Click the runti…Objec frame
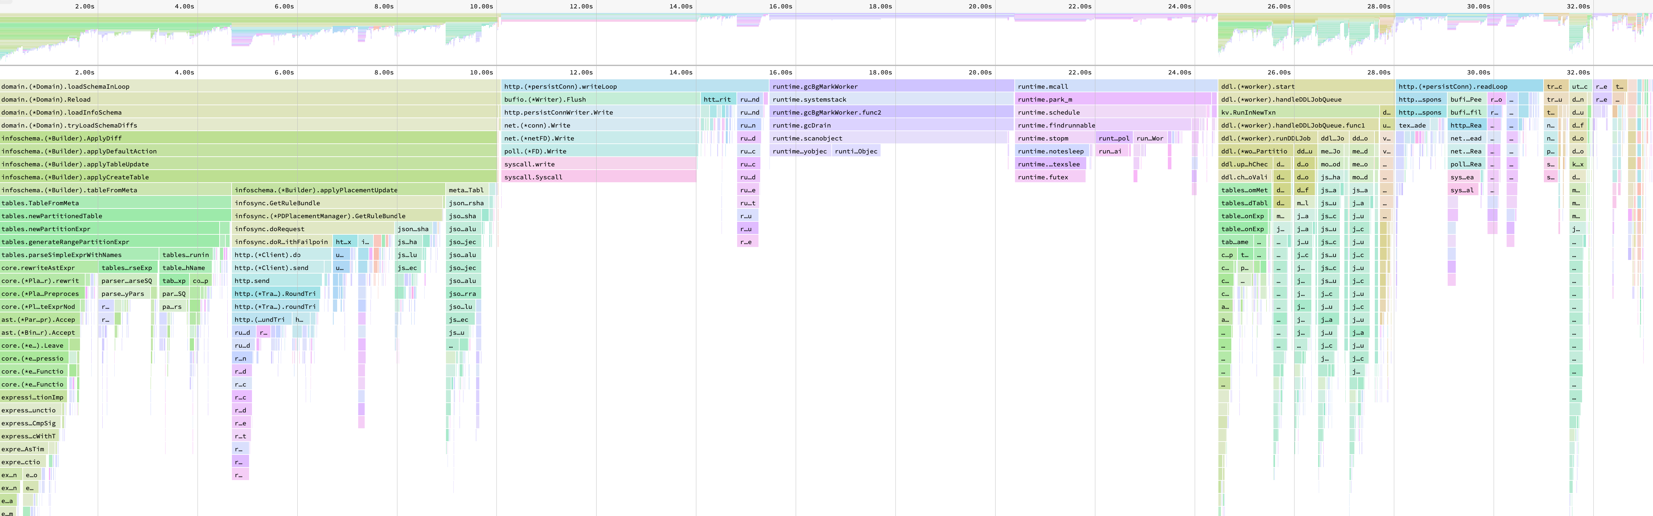 coord(856,151)
